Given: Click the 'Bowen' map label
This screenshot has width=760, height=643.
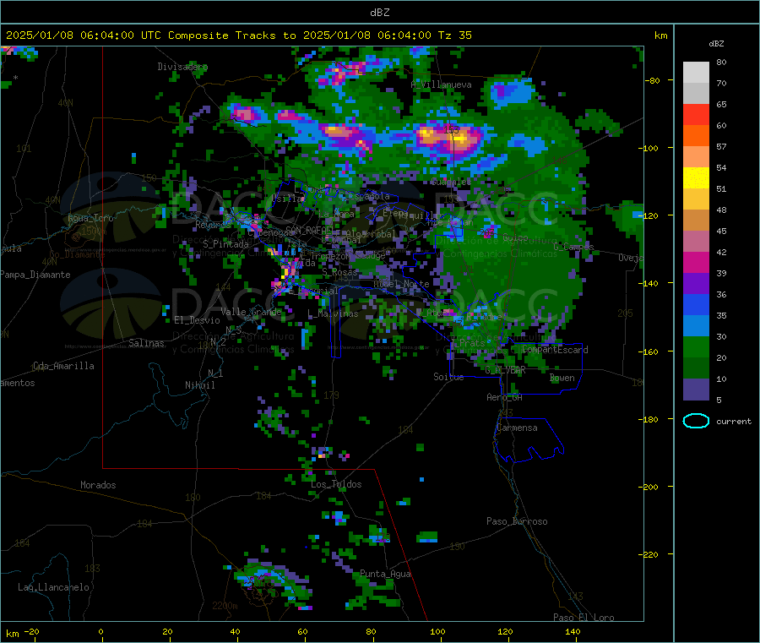Looking at the screenshot, I should (x=562, y=378).
